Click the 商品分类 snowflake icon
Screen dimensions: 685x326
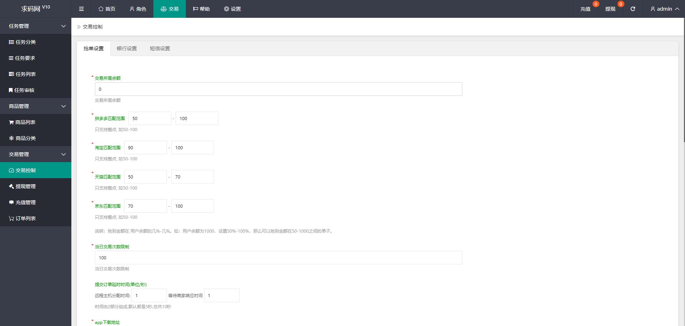11,138
